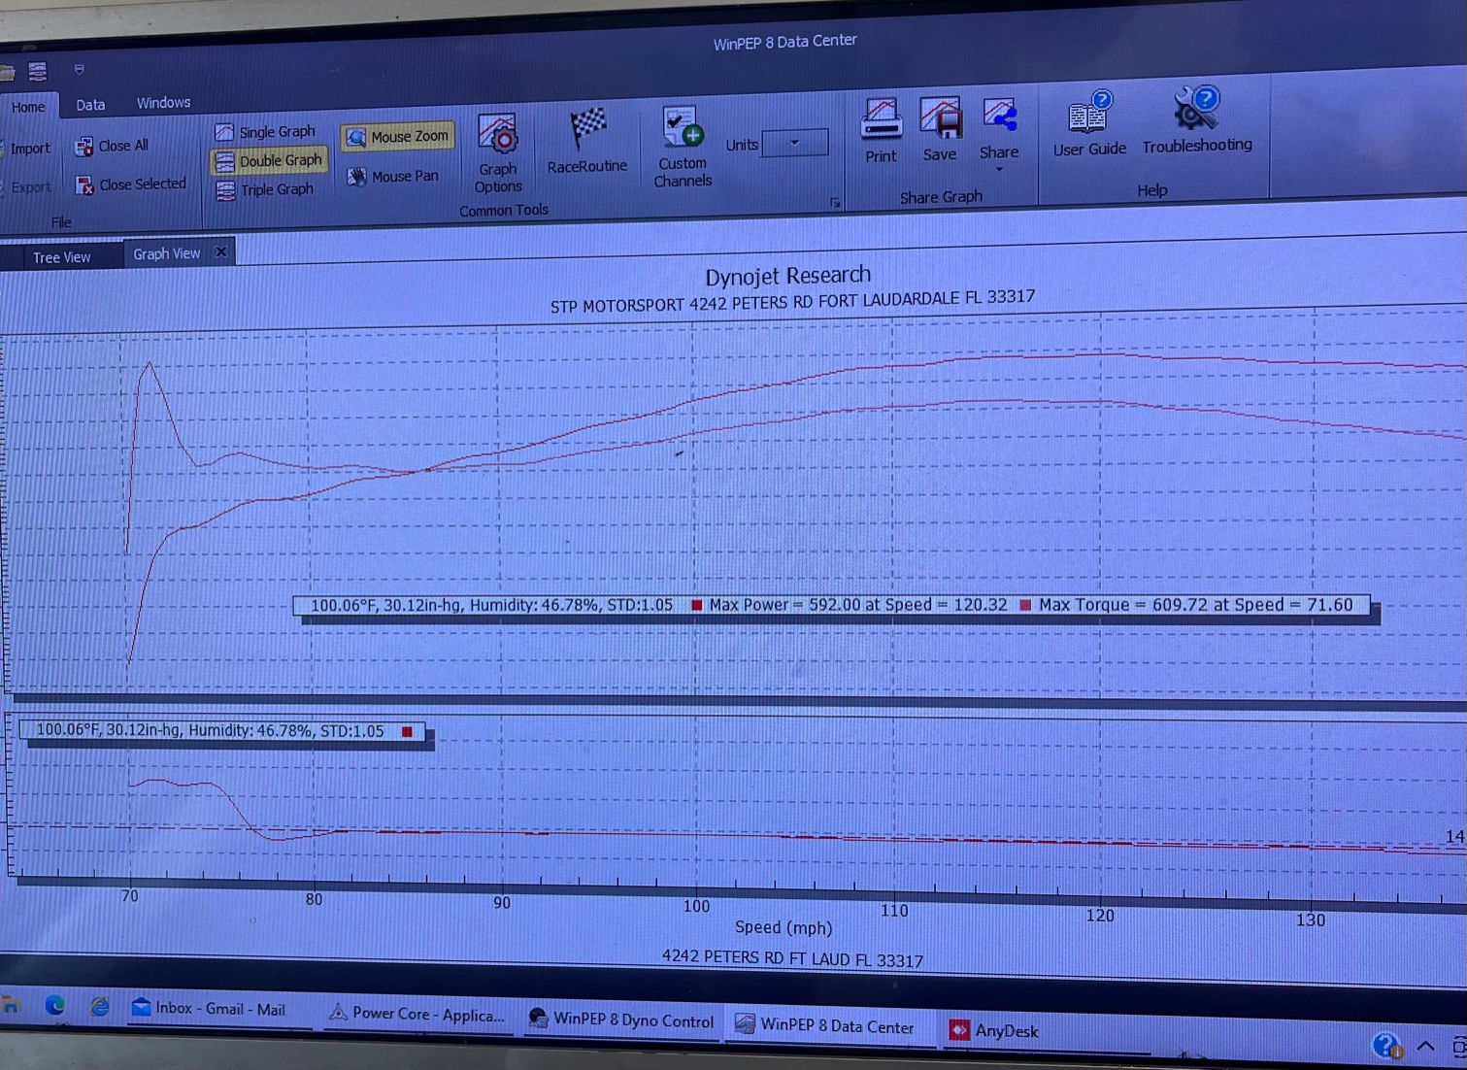The image size is (1467, 1070).
Task: Click Close All runs
Action: click(113, 146)
